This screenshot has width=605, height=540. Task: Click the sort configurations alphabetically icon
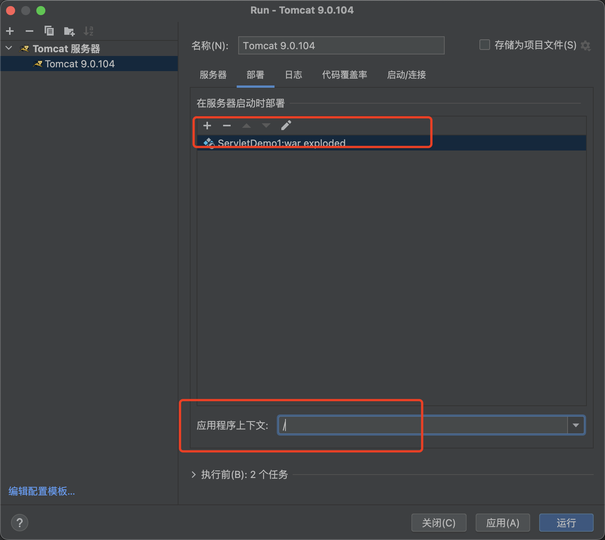click(88, 31)
